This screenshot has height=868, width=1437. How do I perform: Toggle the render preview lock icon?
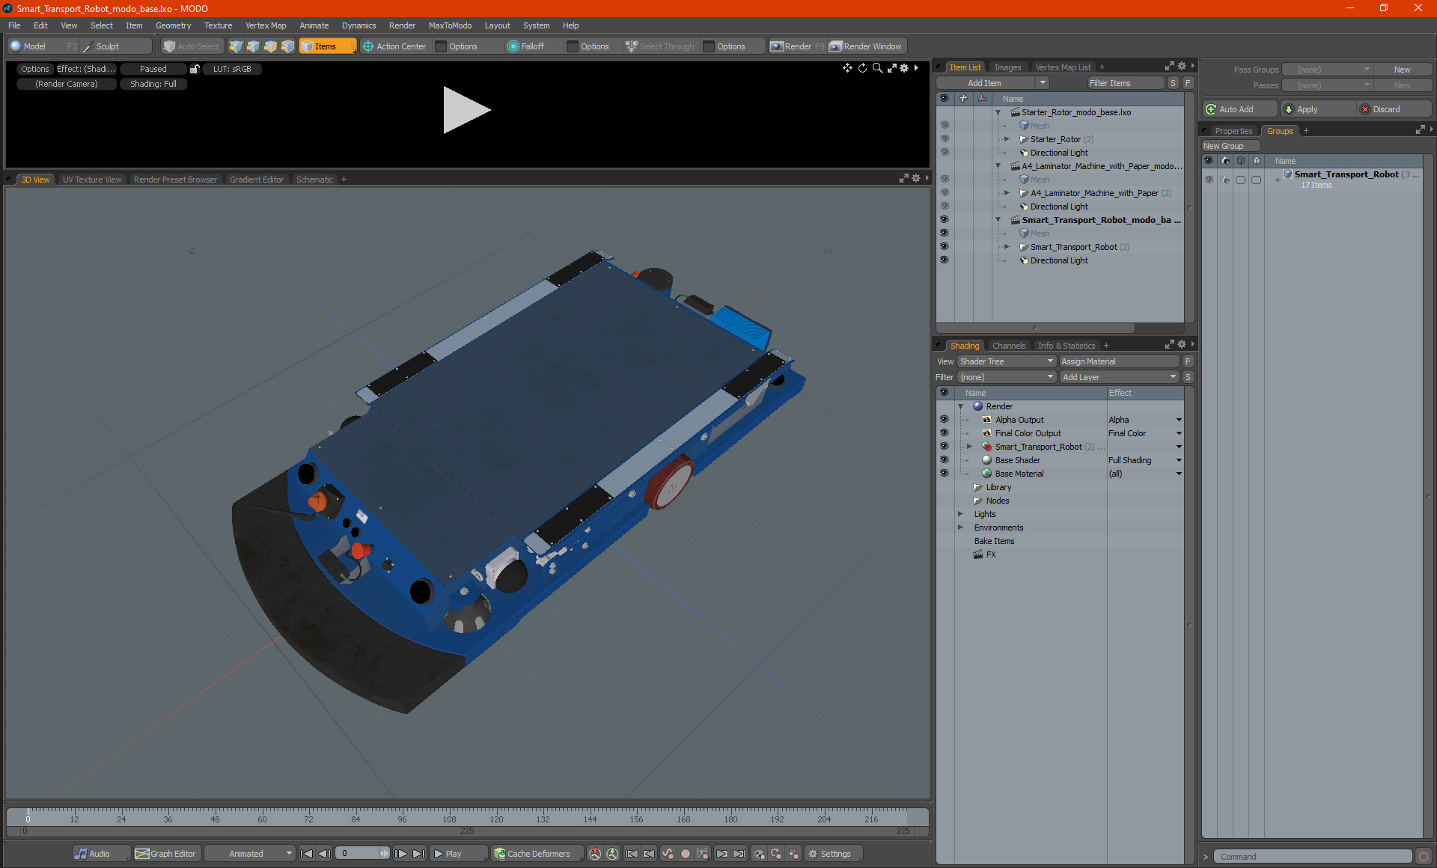195,69
